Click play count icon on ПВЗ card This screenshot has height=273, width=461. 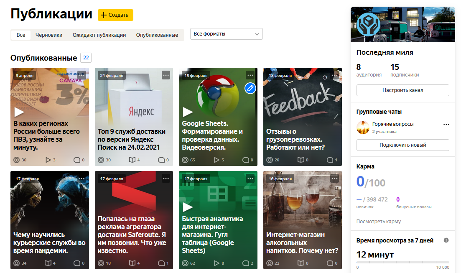click(x=48, y=160)
